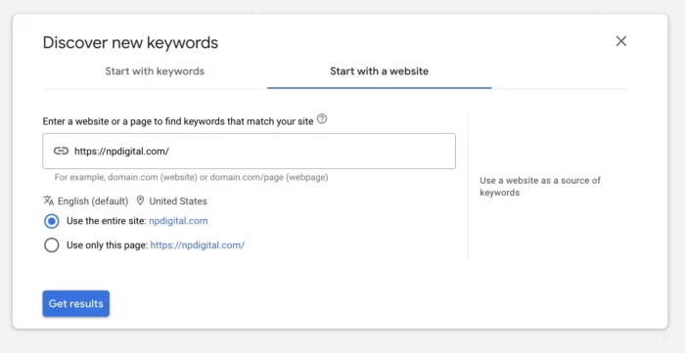
Task: Open the https://npdigital.com/ page link
Action: [x=198, y=245]
